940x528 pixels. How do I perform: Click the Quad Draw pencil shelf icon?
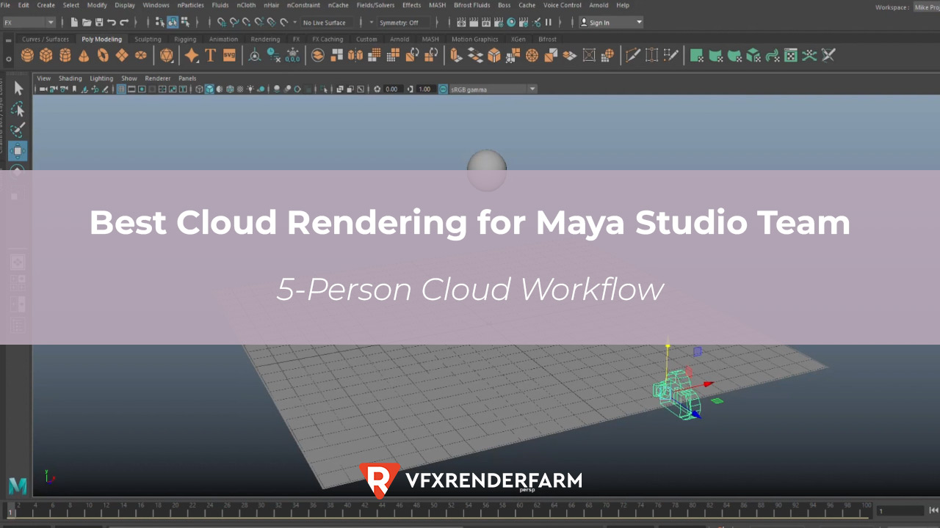click(x=671, y=55)
